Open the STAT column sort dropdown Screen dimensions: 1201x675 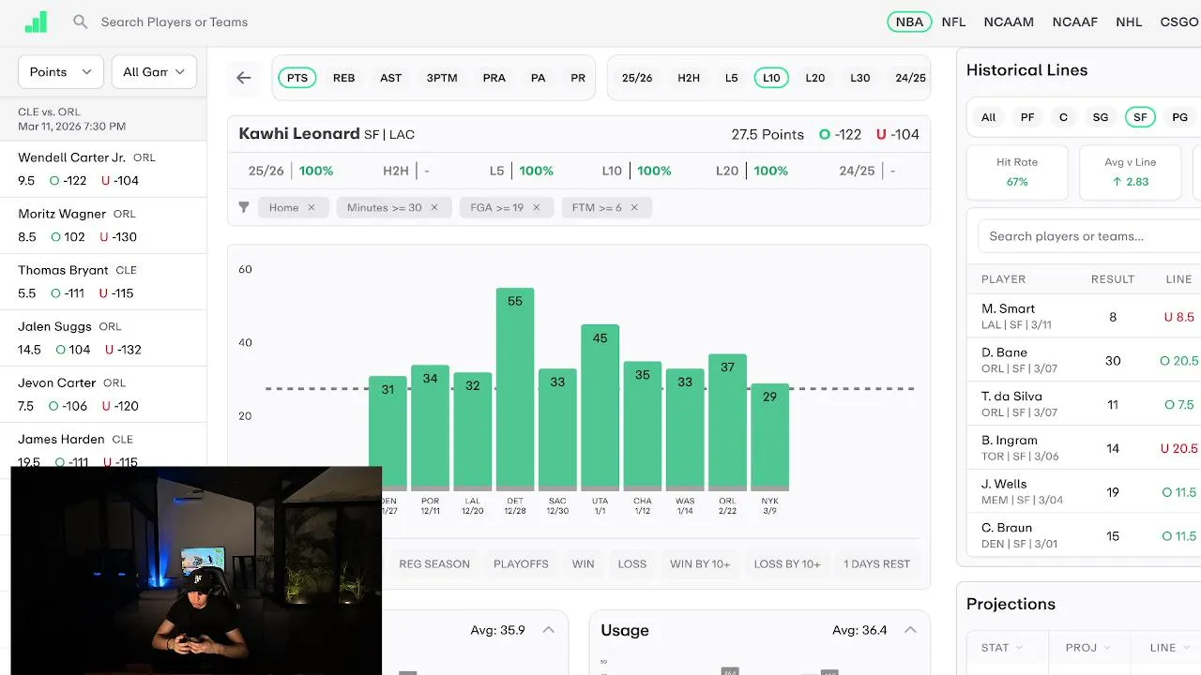tap(1002, 648)
